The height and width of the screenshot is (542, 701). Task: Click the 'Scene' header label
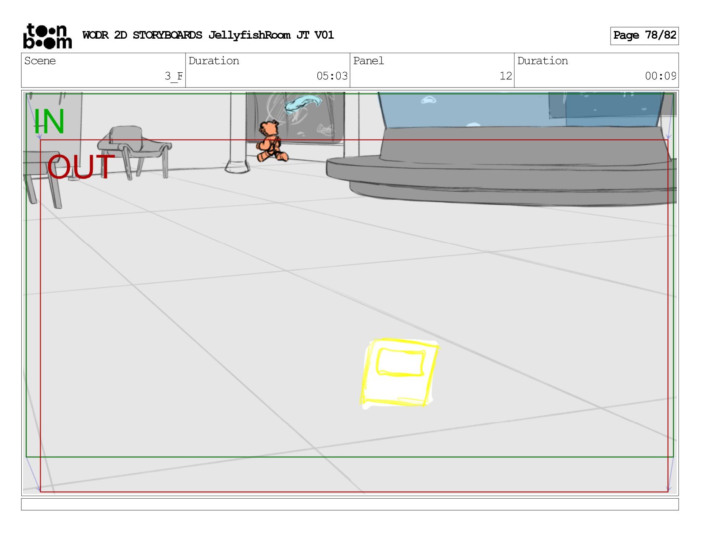coord(40,61)
